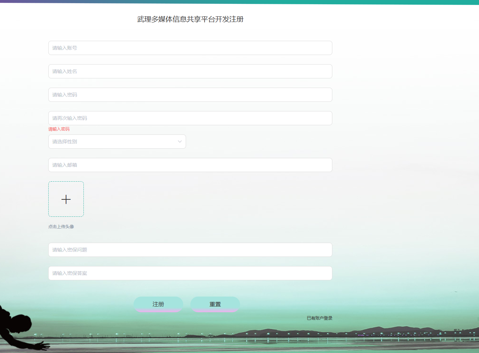Viewport: 479px width, 353px height.
Task: Select the 请输入密保答案 security answer field
Action: (190, 273)
